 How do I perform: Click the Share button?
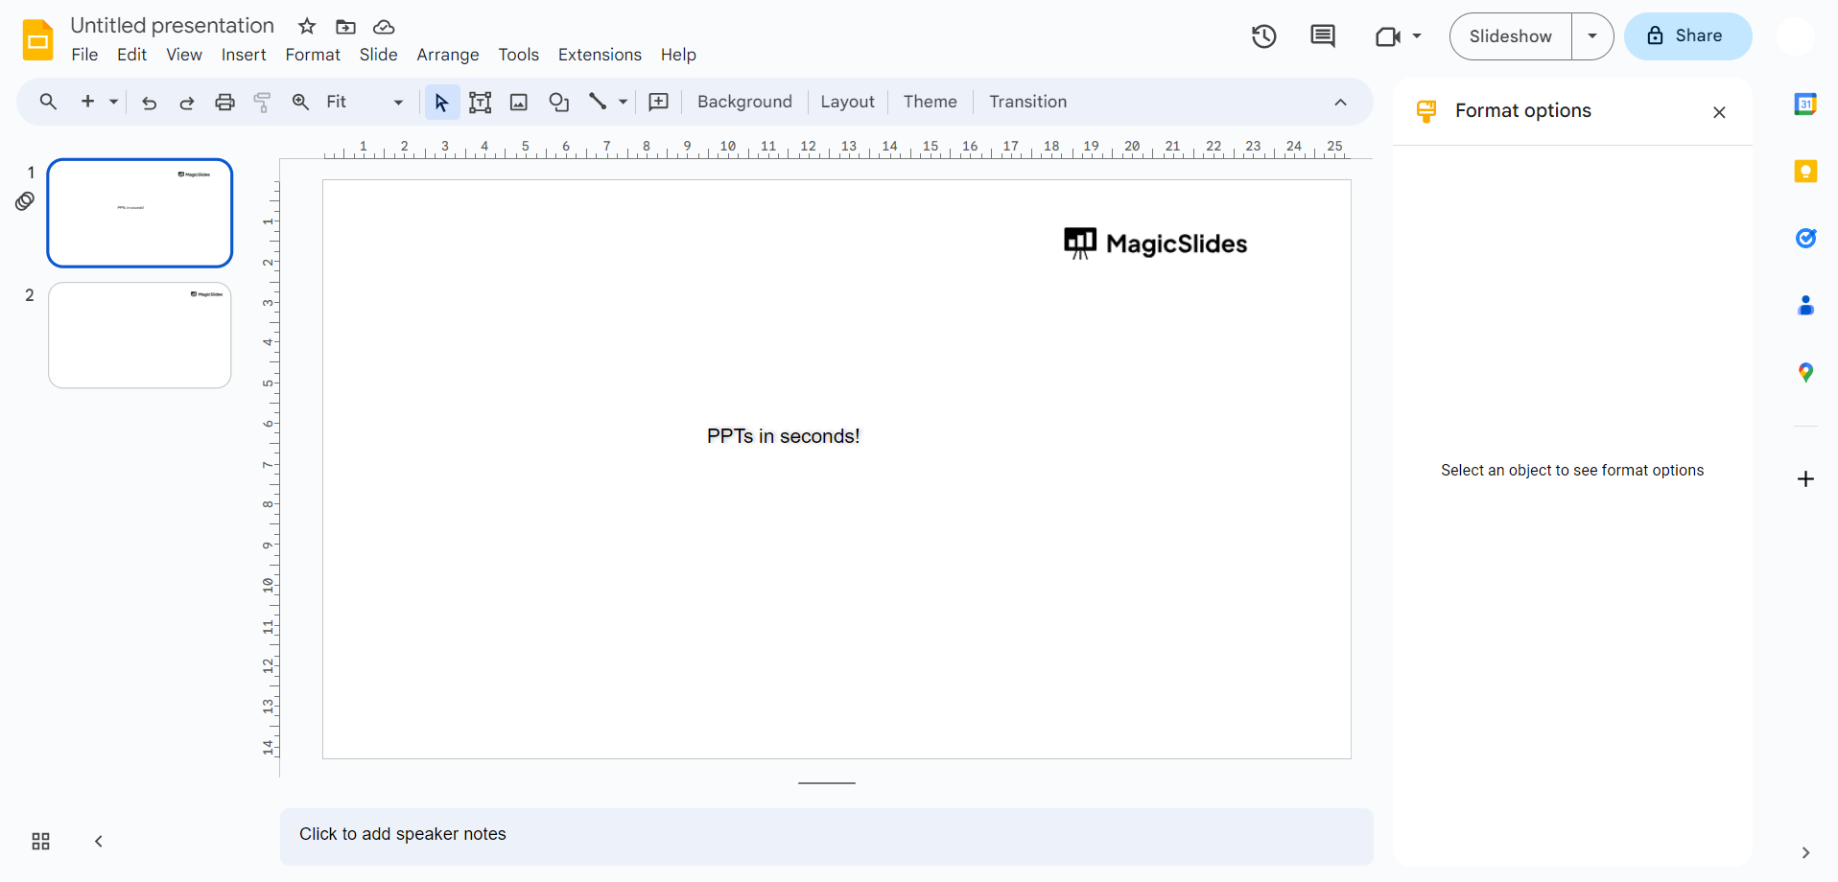(1687, 36)
